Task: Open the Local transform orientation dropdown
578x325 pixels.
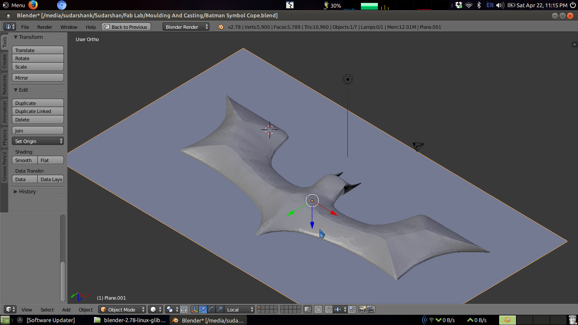Action: click(x=240, y=310)
